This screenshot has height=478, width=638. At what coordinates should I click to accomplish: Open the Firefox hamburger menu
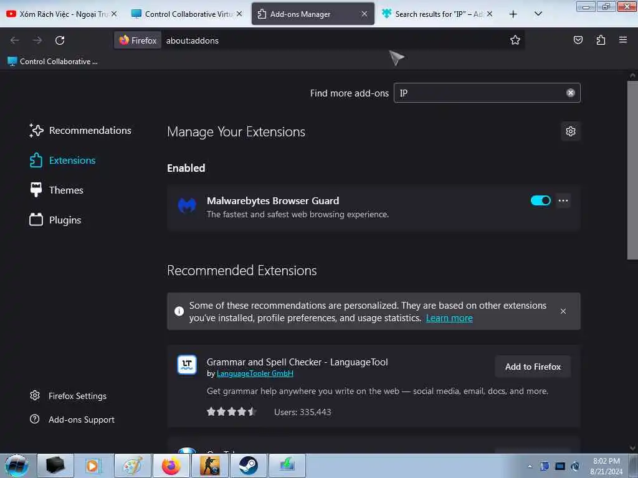[x=623, y=40]
